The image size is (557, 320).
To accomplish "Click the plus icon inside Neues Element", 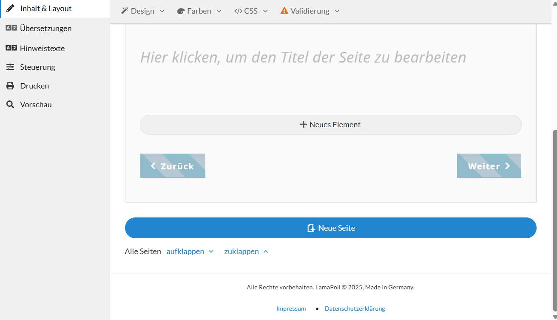I will click(x=303, y=124).
